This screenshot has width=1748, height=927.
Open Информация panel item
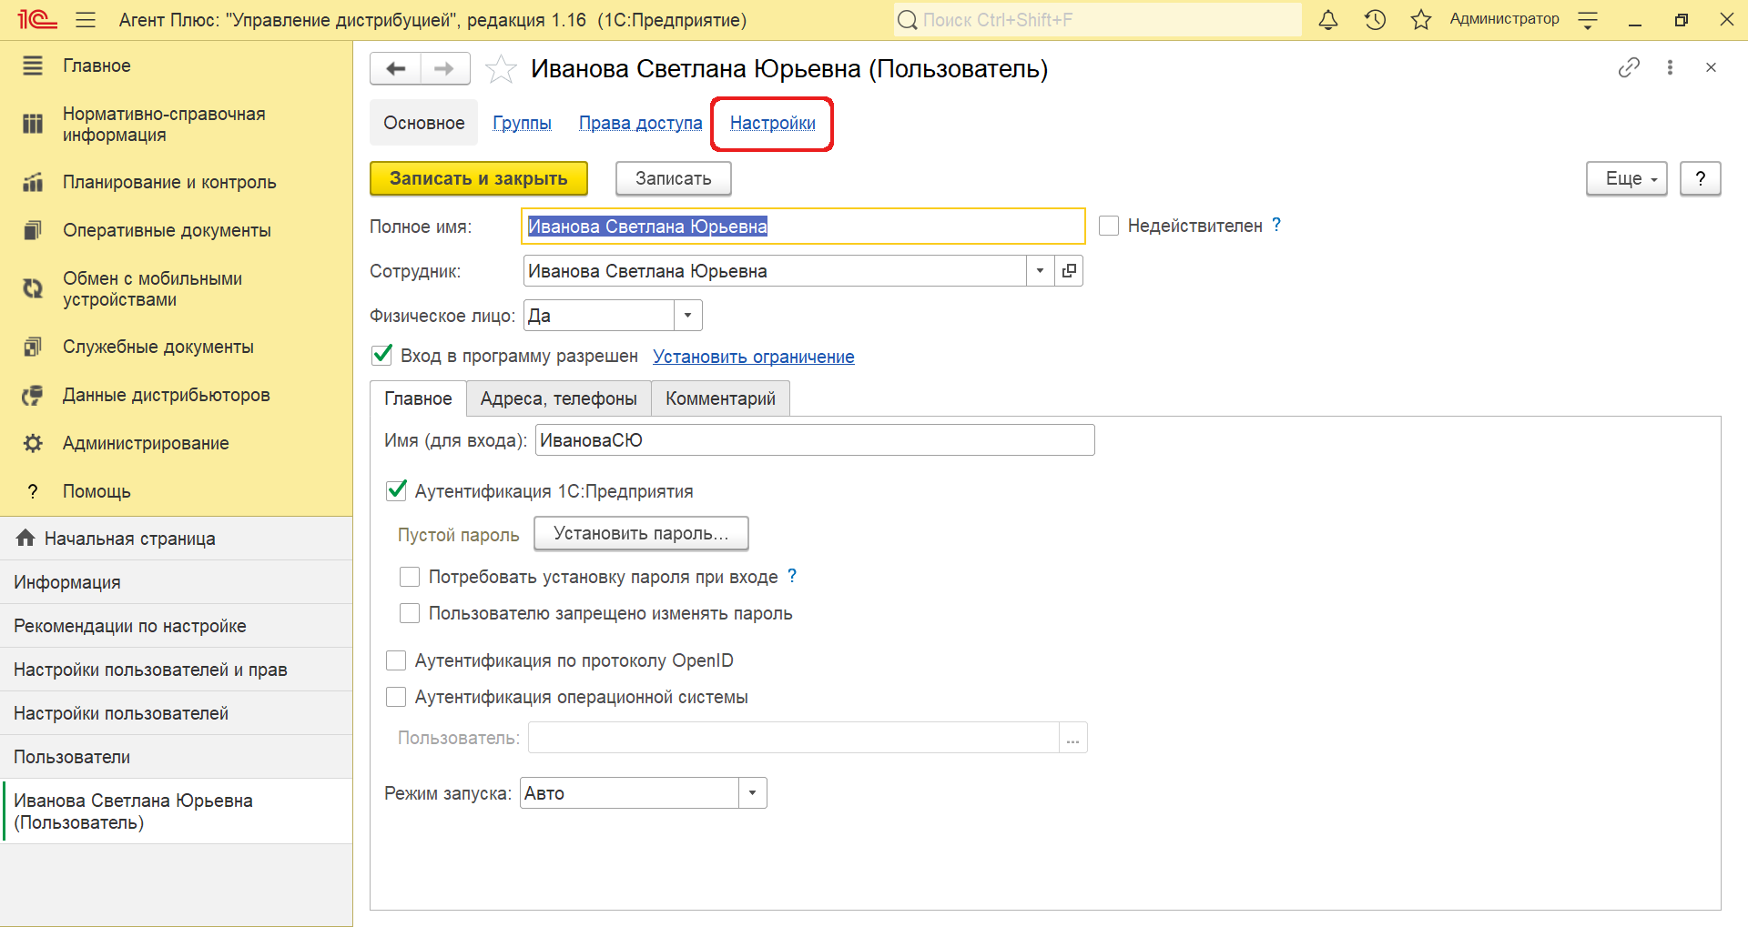coord(176,582)
